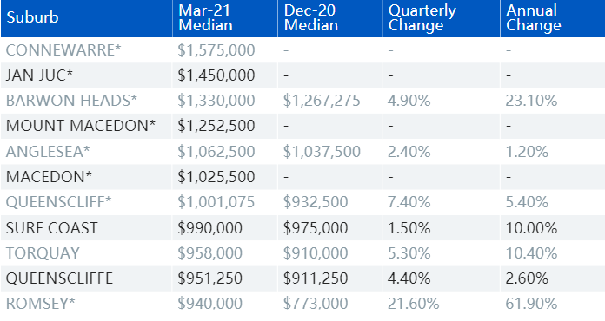Open the BARWON HEADS* suburb link
605x321 pixels.
(x=71, y=101)
